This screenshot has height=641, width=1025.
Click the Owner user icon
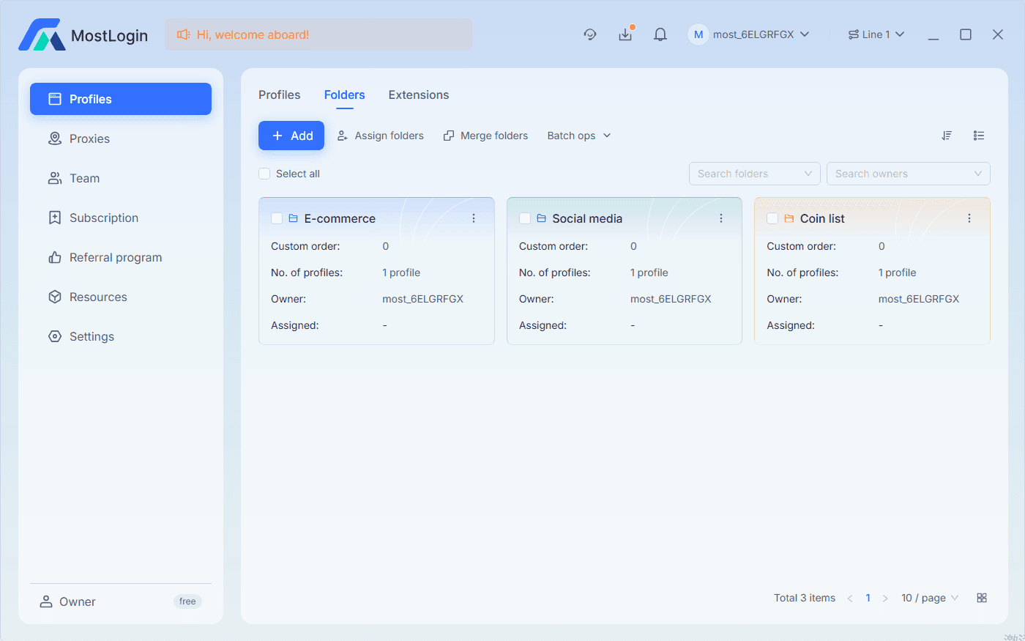(46, 601)
